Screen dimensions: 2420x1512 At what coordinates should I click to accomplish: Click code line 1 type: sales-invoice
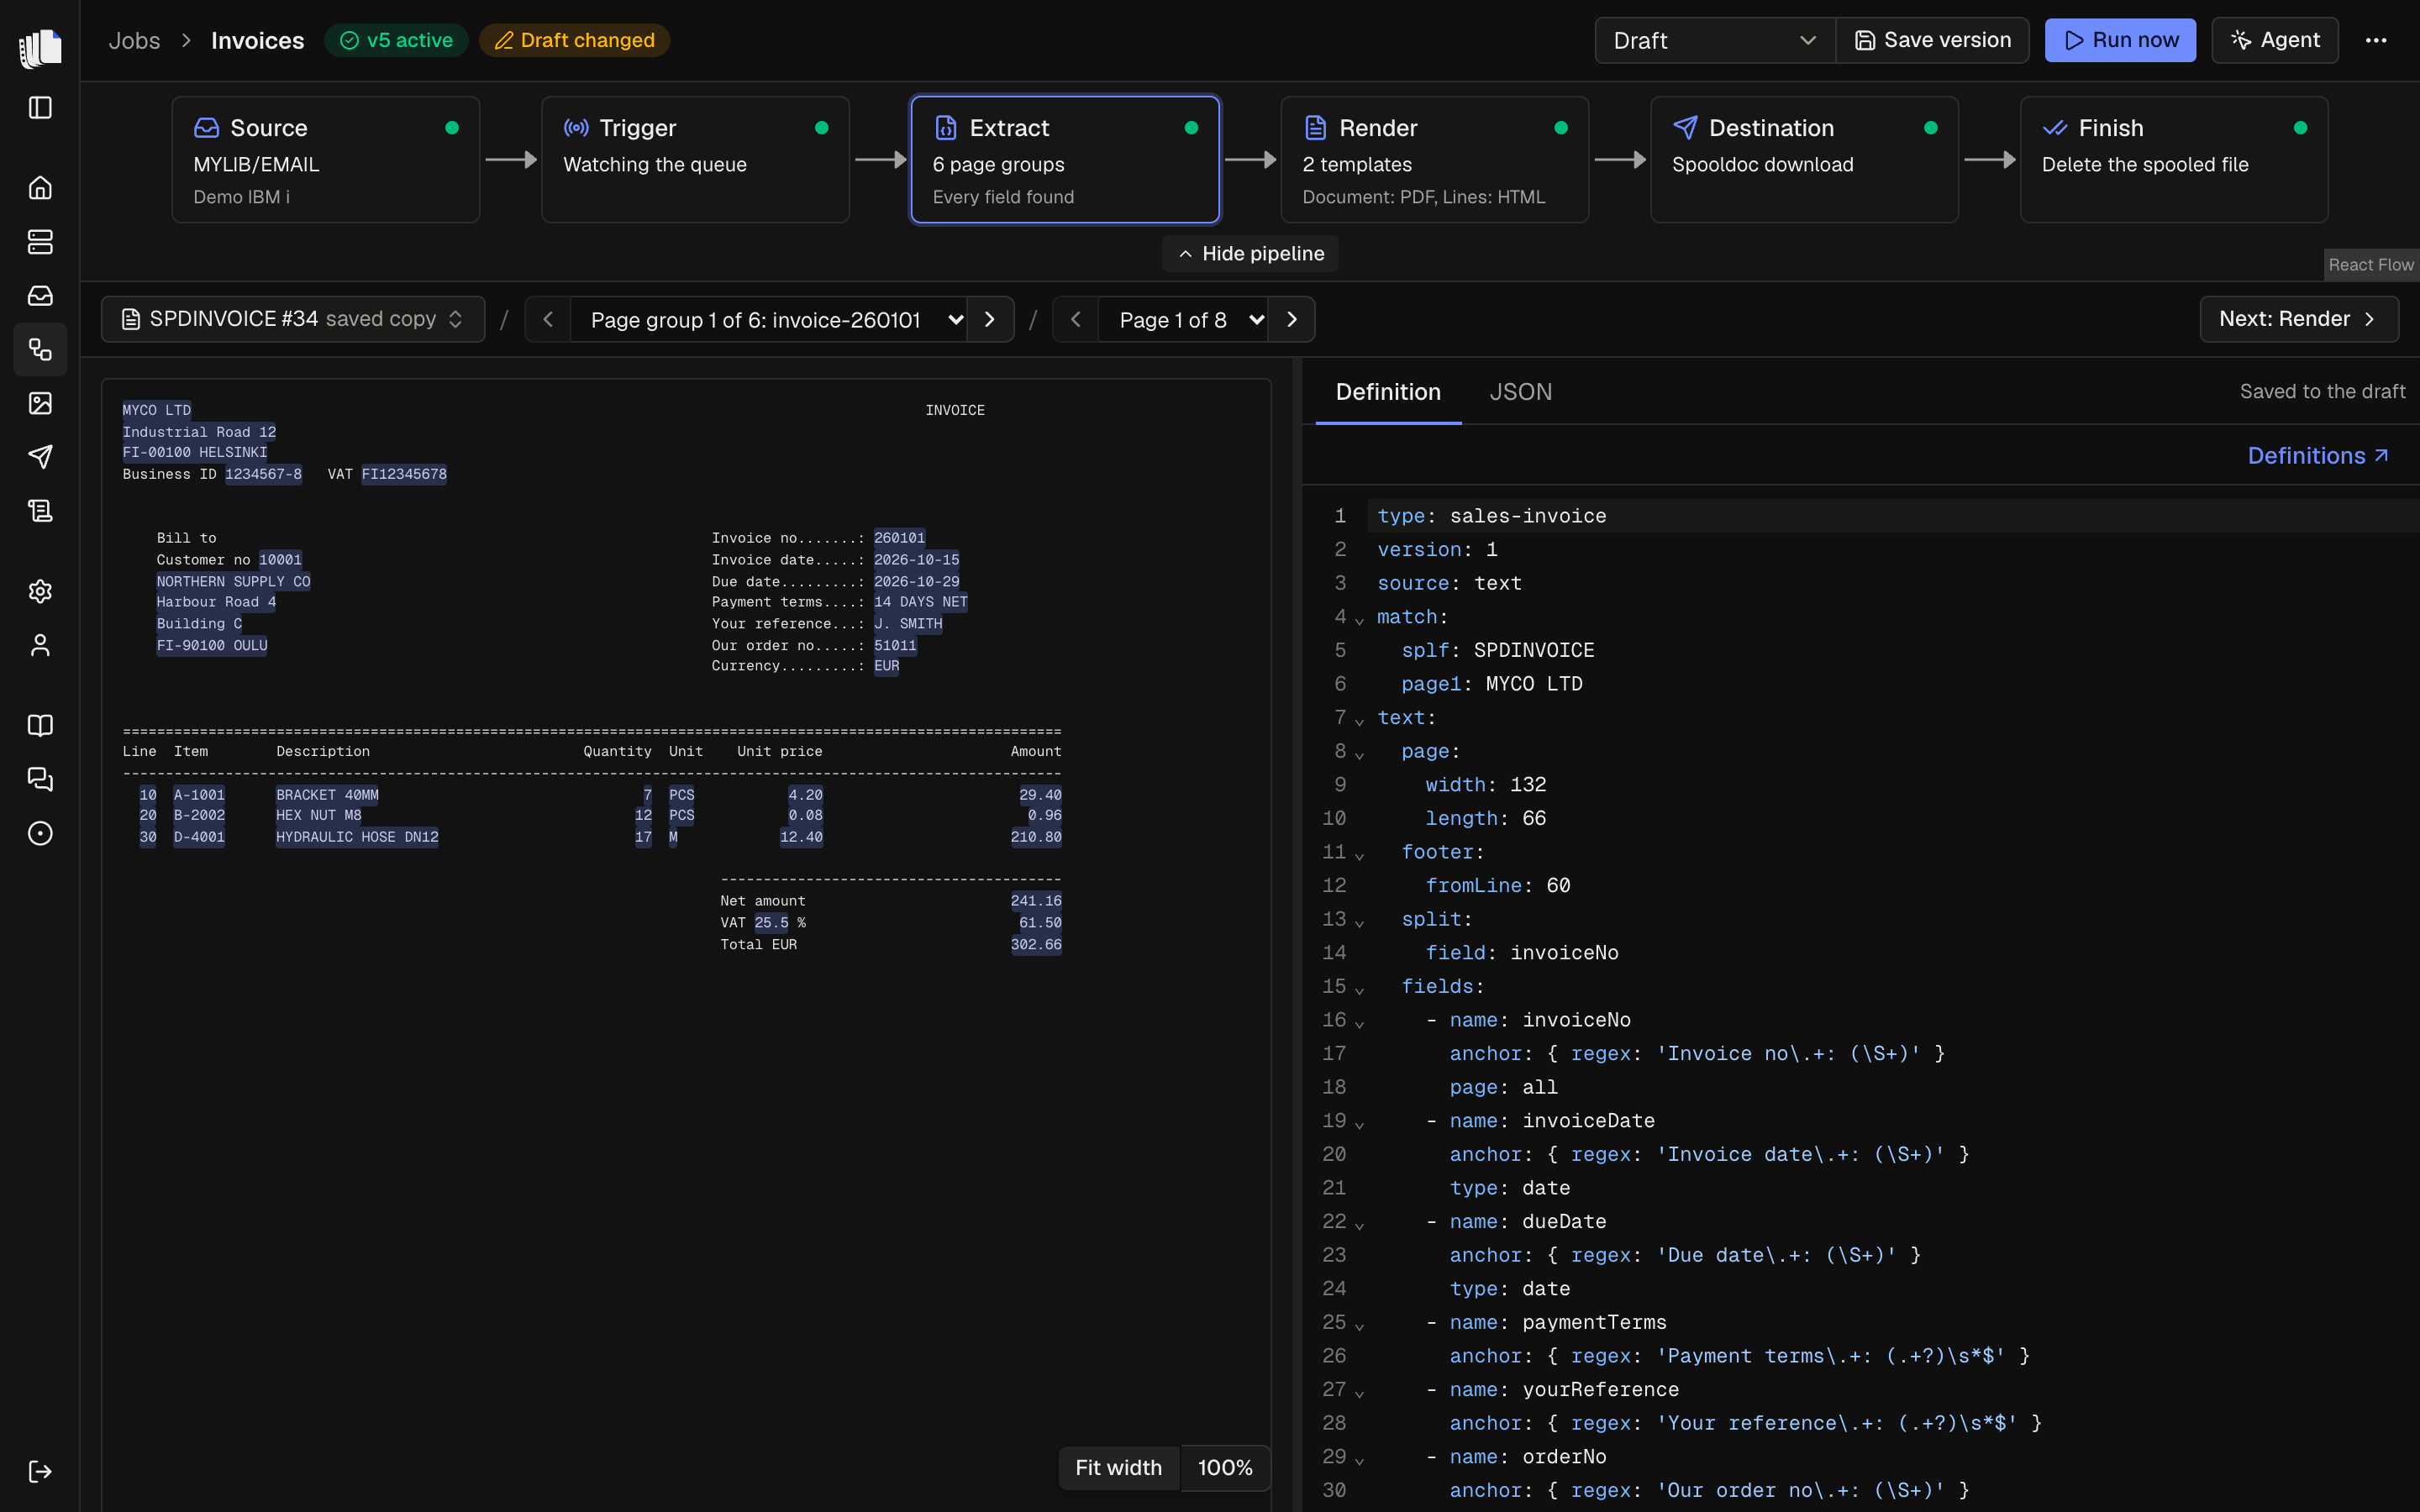coord(1491,516)
